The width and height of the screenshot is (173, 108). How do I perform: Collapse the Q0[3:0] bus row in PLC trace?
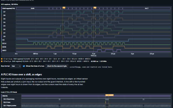(x=5, y=96)
